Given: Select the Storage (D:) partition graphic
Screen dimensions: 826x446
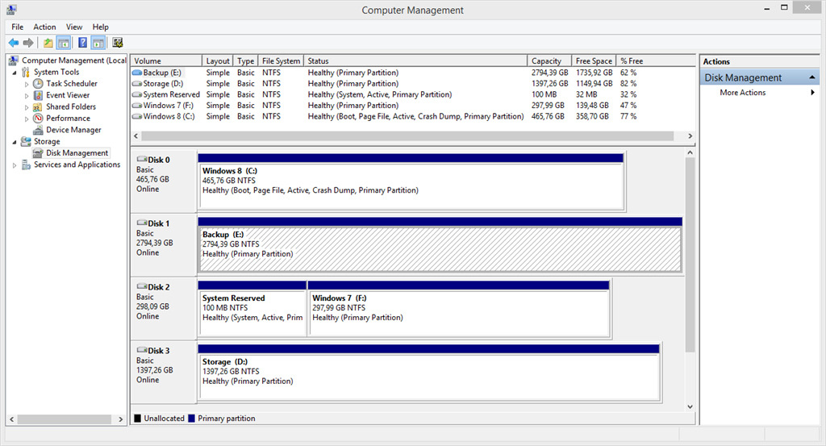Looking at the screenshot, I should [429, 374].
